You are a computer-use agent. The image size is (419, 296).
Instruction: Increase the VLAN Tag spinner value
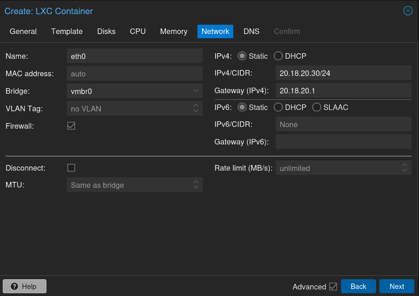[196, 105]
